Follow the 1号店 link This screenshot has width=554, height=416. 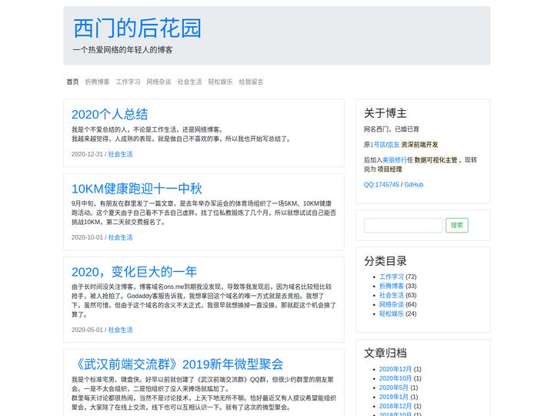click(x=378, y=144)
